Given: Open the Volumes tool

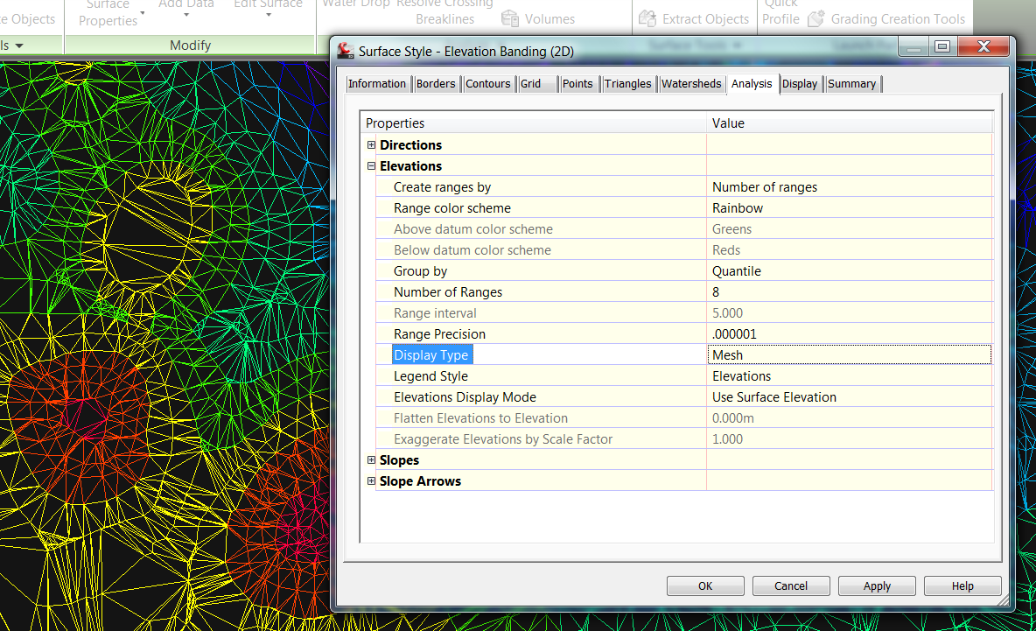Looking at the screenshot, I should [549, 18].
